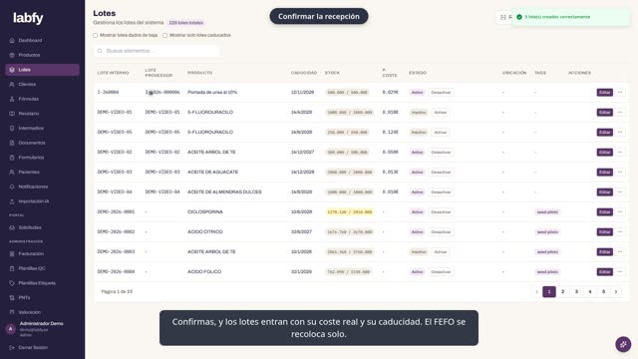Click the Notificaciones bell icon

12,186
